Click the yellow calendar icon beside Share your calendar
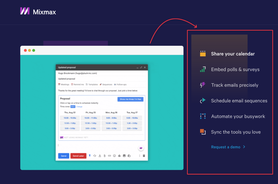 (x=203, y=53)
